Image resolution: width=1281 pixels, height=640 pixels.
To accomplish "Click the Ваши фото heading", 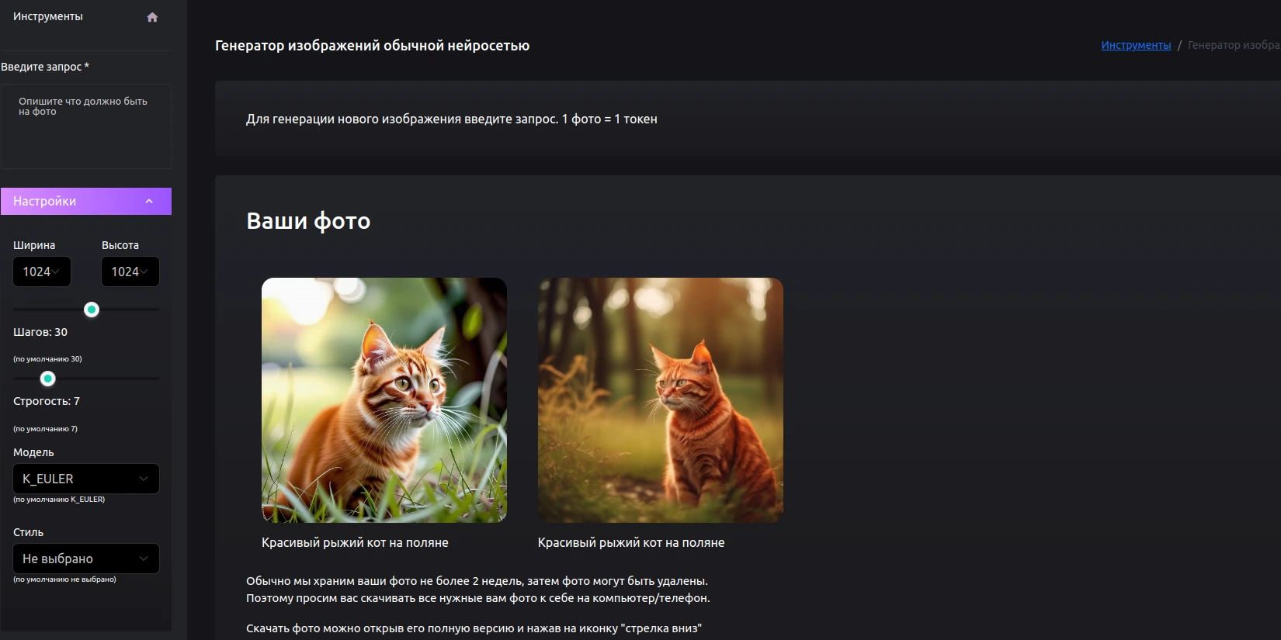I will coord(308,221).
